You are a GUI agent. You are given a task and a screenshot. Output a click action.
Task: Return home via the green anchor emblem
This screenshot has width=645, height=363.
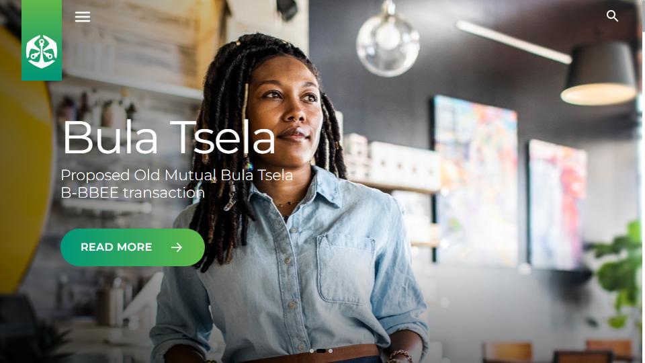[x=42, y=52]
